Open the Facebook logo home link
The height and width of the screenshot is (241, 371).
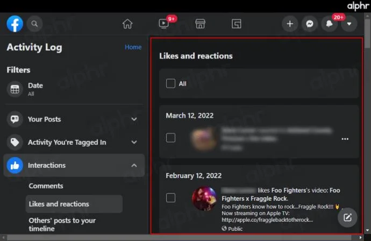coord(15,24)
